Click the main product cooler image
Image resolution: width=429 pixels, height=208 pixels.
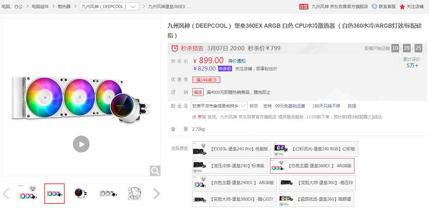pos(81,97)
